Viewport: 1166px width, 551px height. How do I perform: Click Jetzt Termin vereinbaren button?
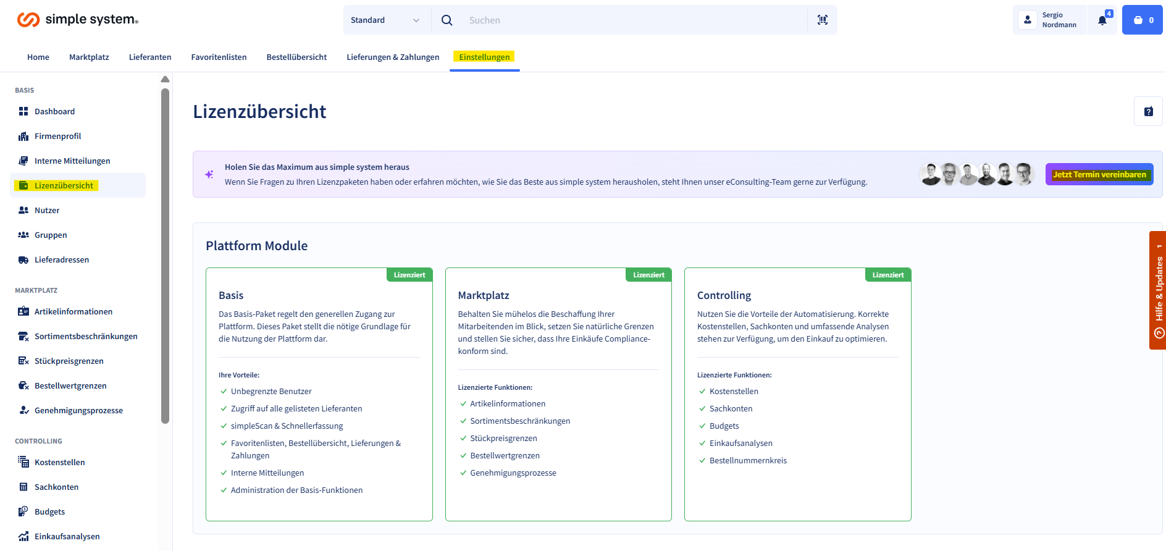click(x=1099, y=174)
